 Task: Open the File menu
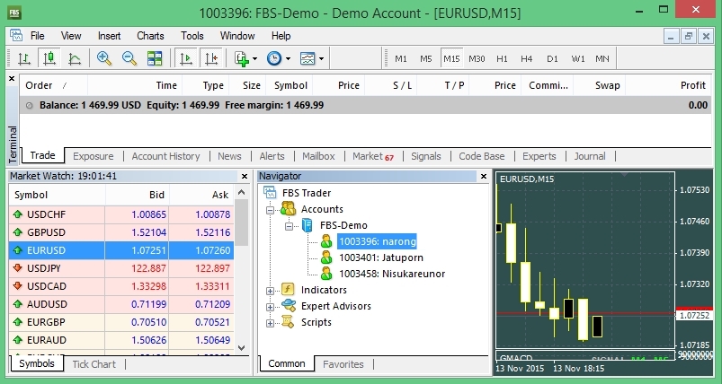[x=37, y=36]
